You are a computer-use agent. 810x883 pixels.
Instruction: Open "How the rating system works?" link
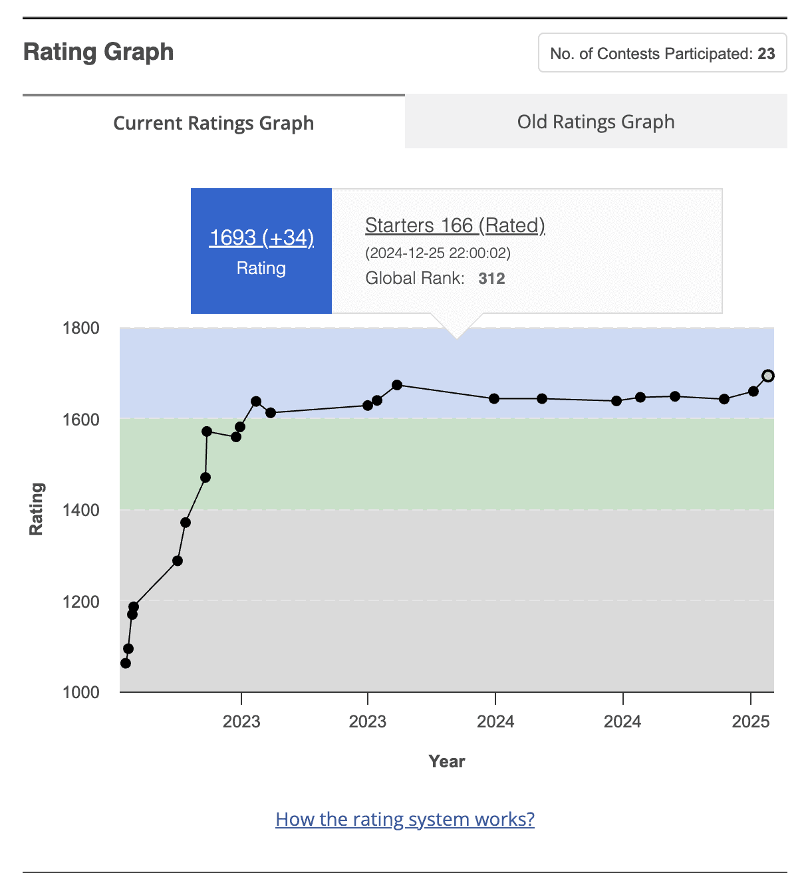[x=405, y=819]
